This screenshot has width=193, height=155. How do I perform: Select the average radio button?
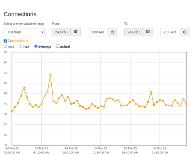point(36,46)
